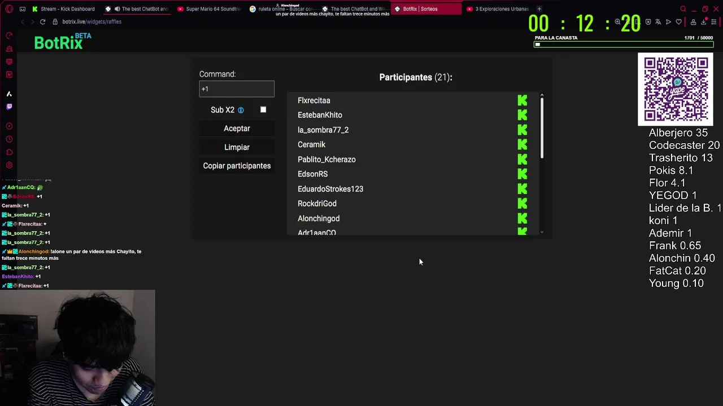Screen dimensions: 723x406
Task: Switch to ruleta online Google tab
Action: [281, 9]
